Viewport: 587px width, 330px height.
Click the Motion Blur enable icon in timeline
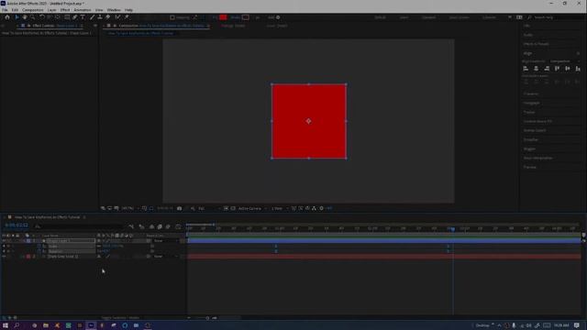pyautogui.click(x=168, y=226)
